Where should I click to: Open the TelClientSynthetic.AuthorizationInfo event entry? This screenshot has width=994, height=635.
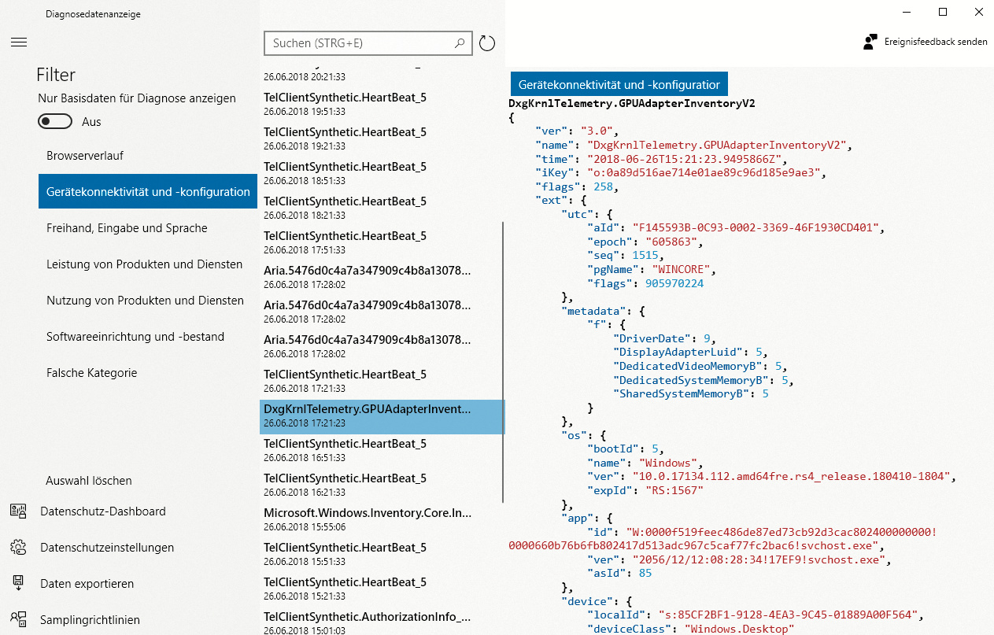[x=368, y=623]
